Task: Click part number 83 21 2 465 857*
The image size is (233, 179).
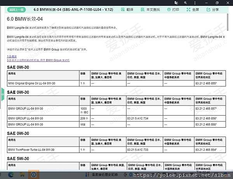Action: click(206, 109)
